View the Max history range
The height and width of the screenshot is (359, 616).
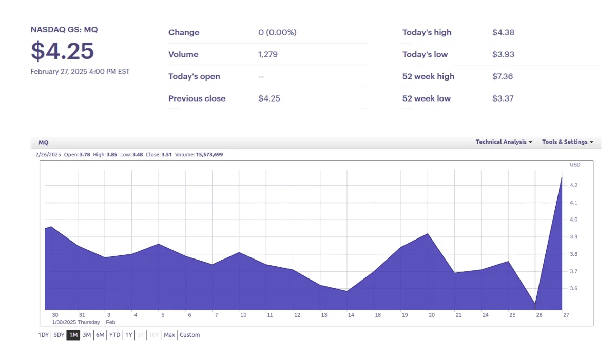pyautogui.click(x=169, y=335)
